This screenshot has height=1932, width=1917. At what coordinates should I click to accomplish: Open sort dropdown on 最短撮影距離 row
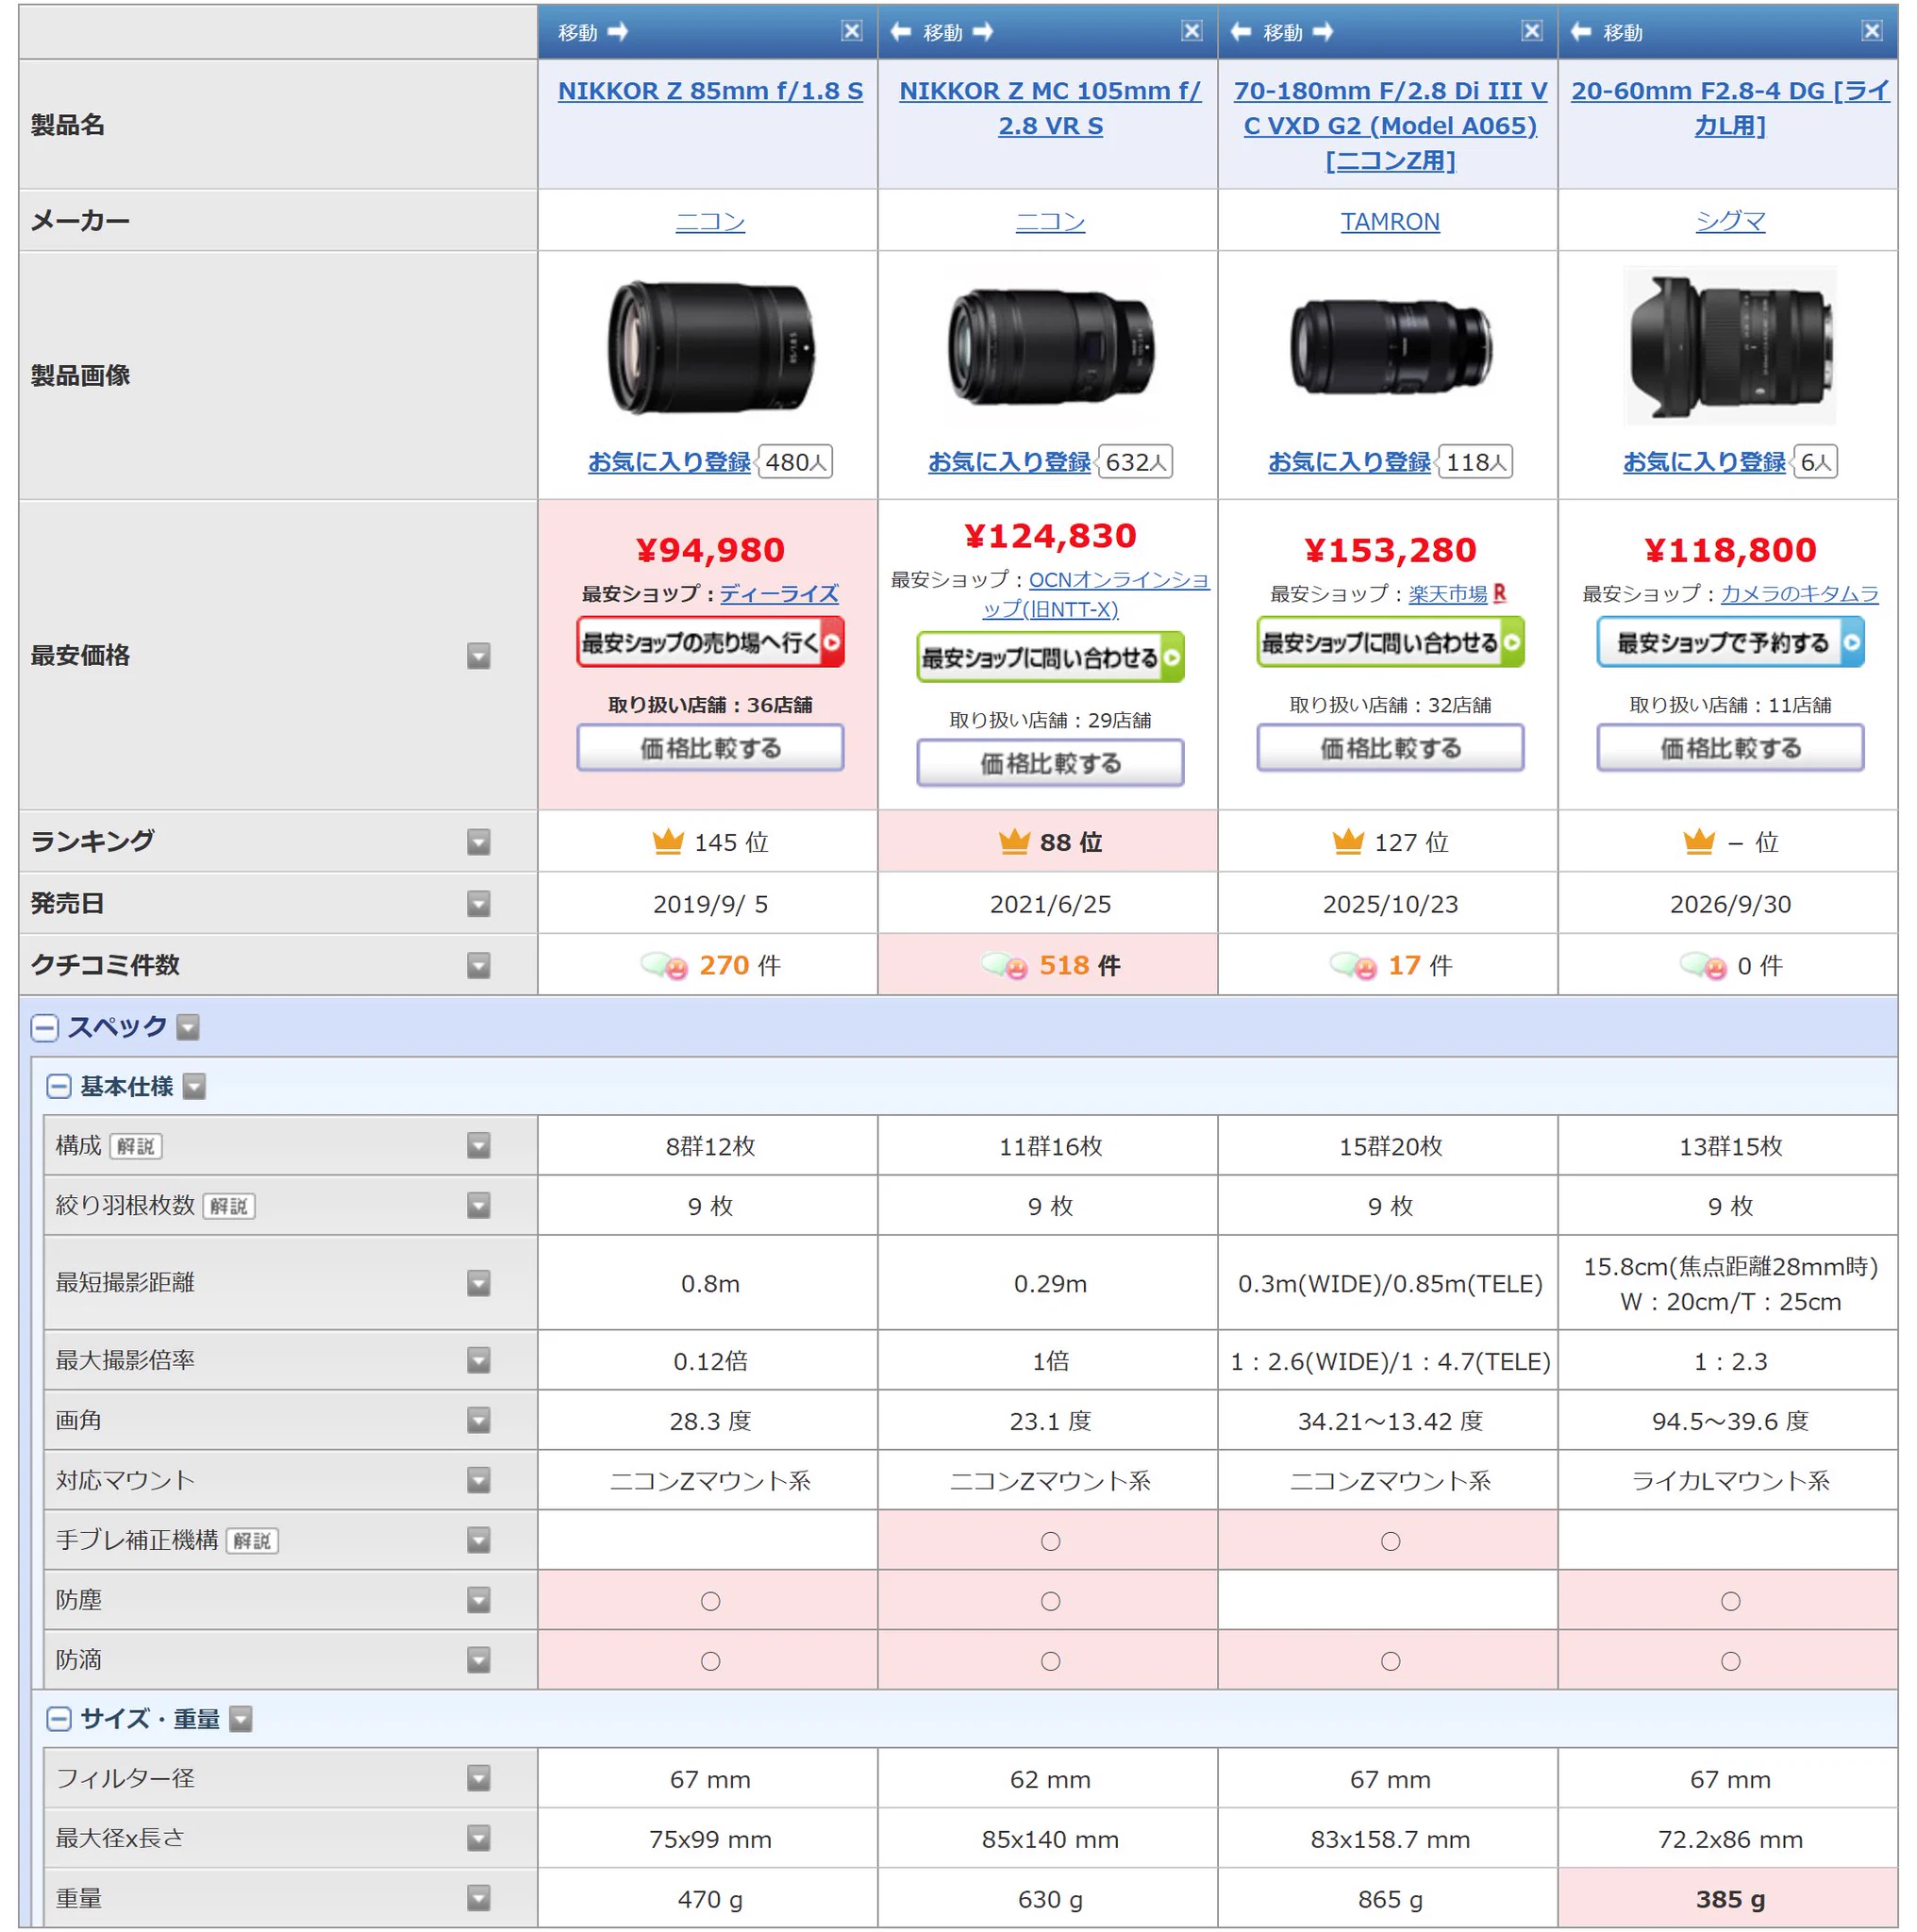point(479,1283)
